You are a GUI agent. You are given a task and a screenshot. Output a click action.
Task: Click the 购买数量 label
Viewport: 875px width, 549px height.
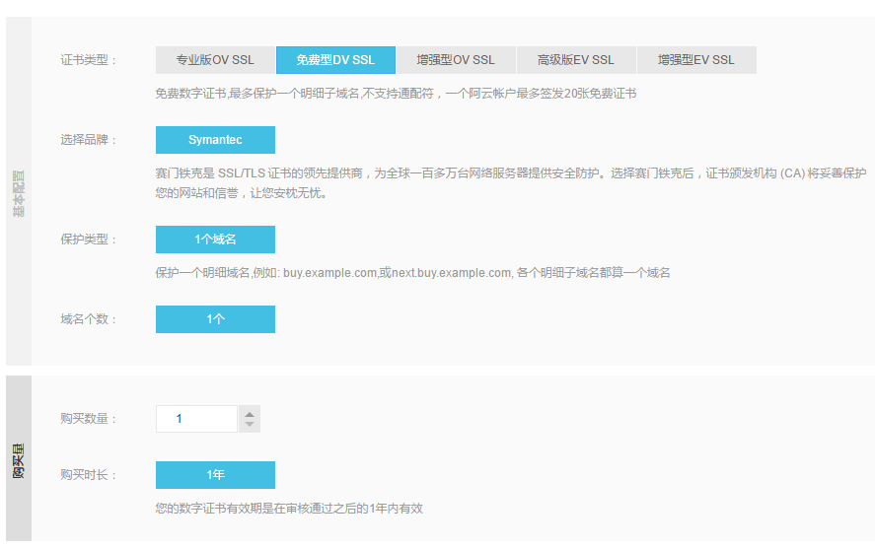coord(88,419)
